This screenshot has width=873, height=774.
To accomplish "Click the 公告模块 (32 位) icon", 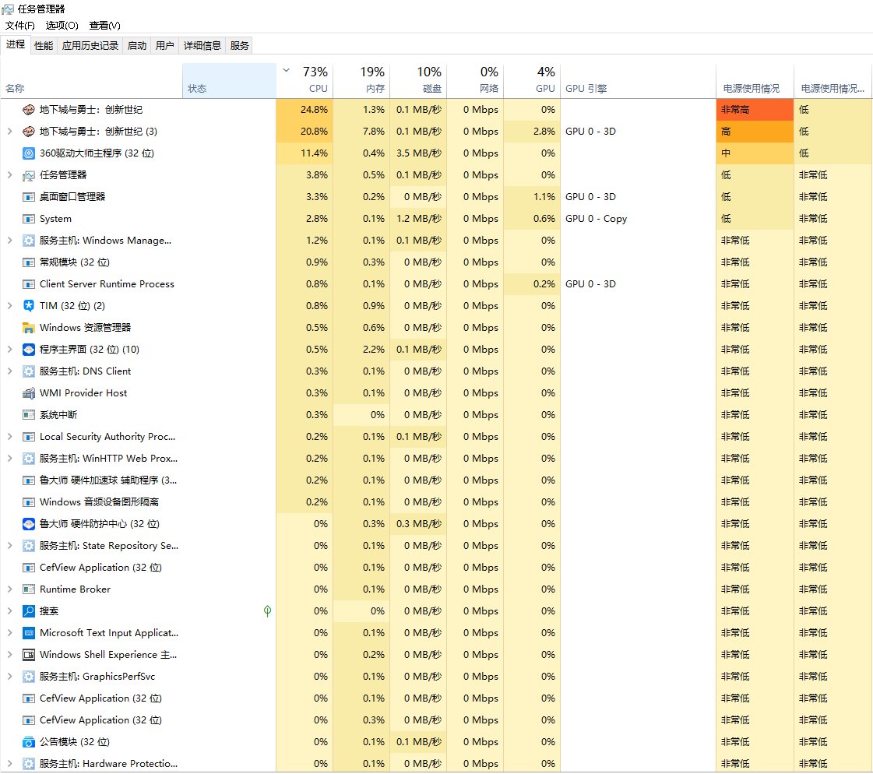I will coord(28,742).
